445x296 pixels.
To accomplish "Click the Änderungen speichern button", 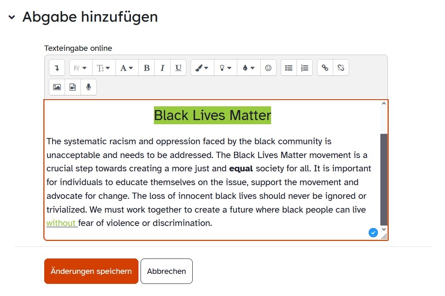I will [91, 271].
